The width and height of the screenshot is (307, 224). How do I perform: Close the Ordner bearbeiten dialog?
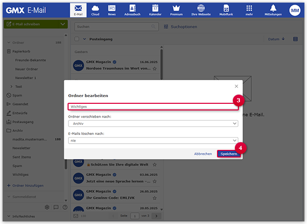pyautogui.click(x=236, y=86)
